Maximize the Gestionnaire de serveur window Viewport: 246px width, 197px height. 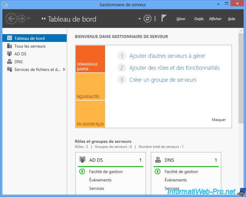pos(227,4)
